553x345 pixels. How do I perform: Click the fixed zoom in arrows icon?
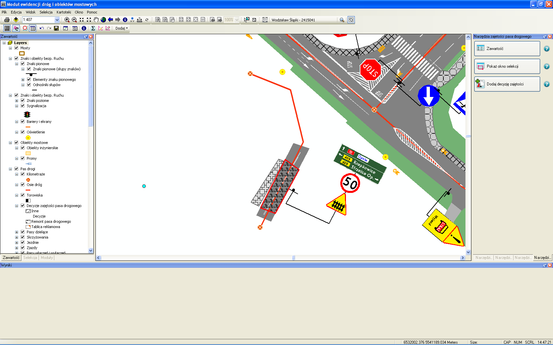click(x=81, y=20)
